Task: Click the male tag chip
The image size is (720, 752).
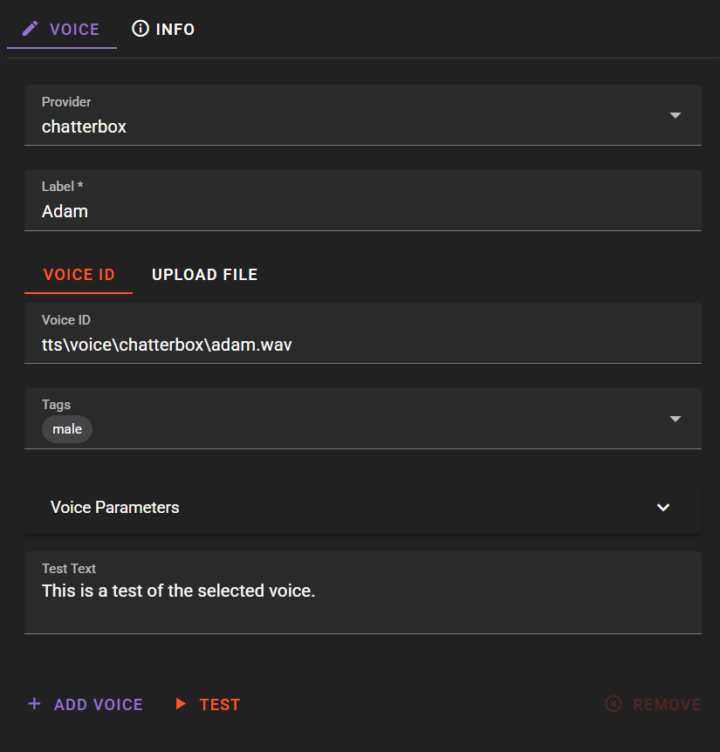Action: (x=67, y=429)
